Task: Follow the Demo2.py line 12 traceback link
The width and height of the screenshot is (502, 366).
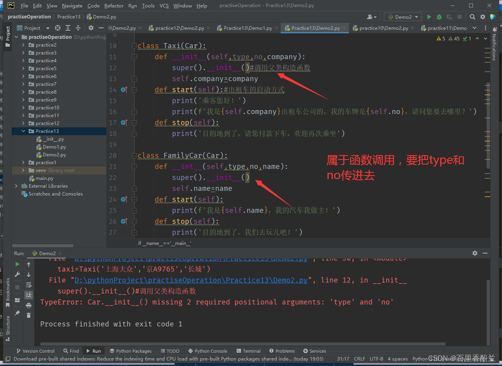Action: 191,280
